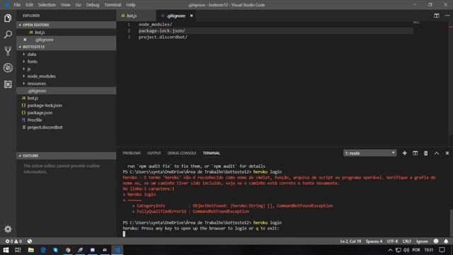This screenshot has width=453, height=255.
Task: Change indentation via Spaces: 4
Action: pos(374,241)
